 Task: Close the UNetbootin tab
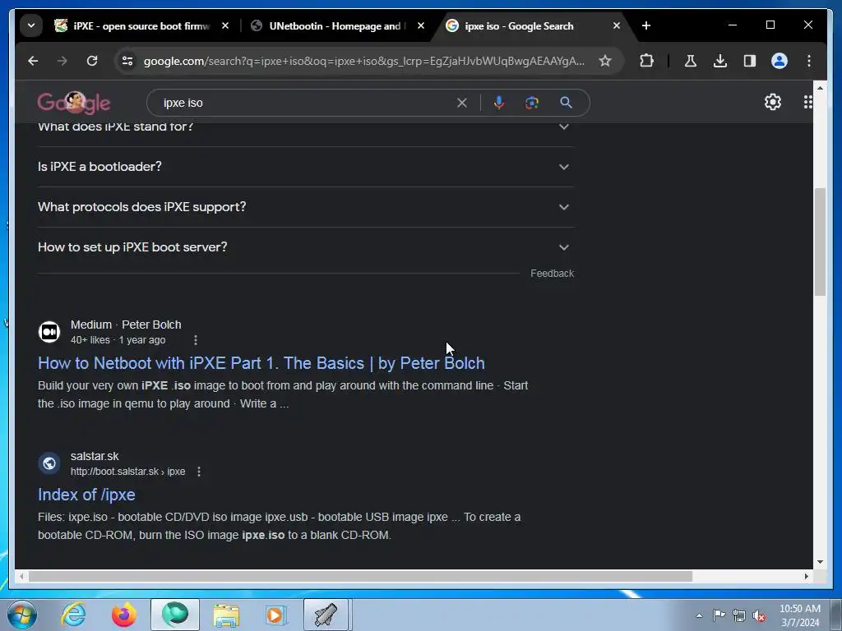point(421,25)
